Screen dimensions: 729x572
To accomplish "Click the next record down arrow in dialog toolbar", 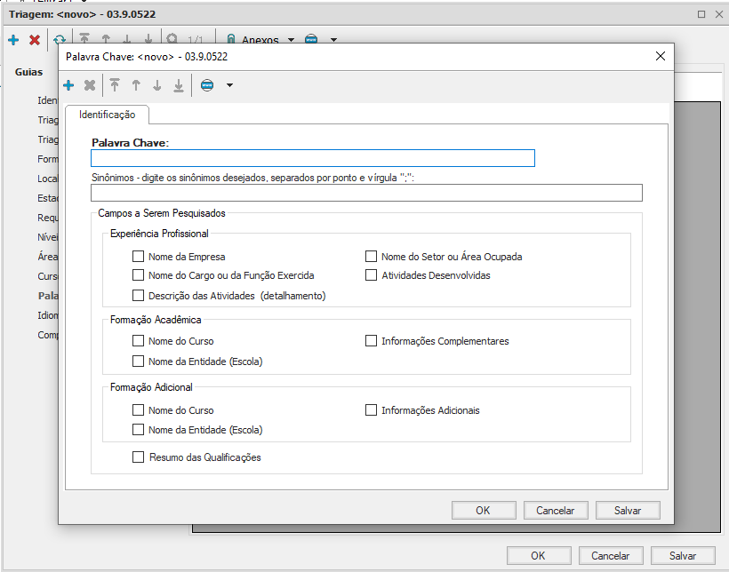I will tap(157, 85).
